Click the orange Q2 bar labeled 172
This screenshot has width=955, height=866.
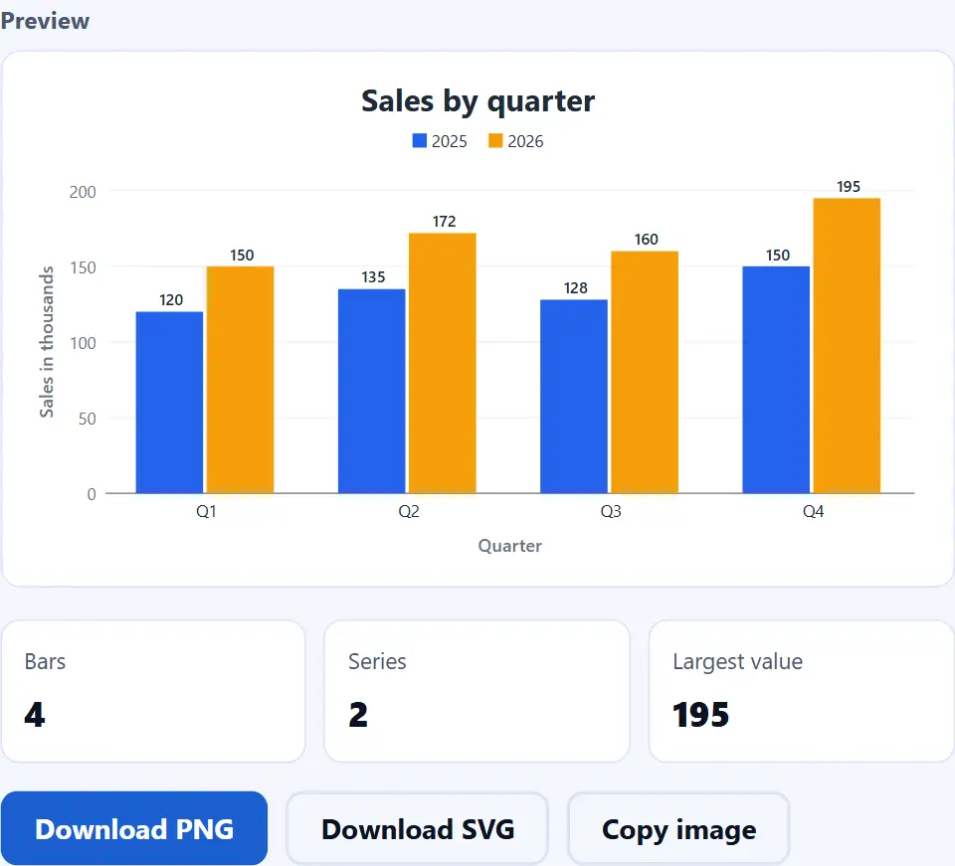tap(442, 363)
